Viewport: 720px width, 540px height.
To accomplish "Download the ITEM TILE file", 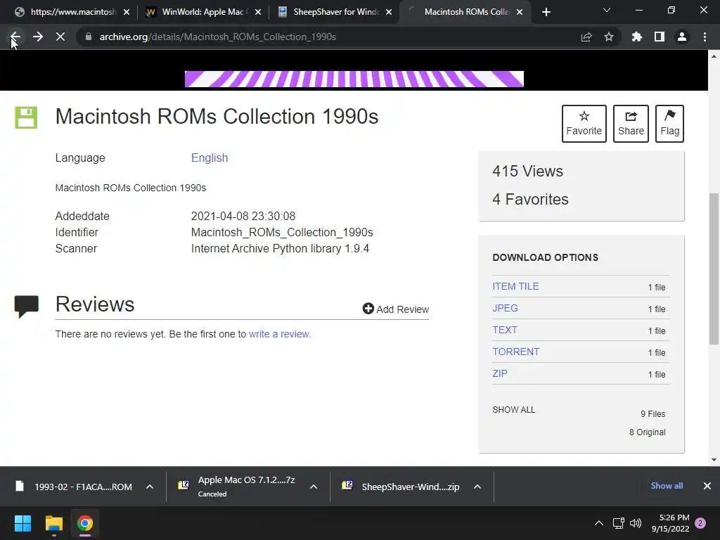I will (x=515, y=286).
